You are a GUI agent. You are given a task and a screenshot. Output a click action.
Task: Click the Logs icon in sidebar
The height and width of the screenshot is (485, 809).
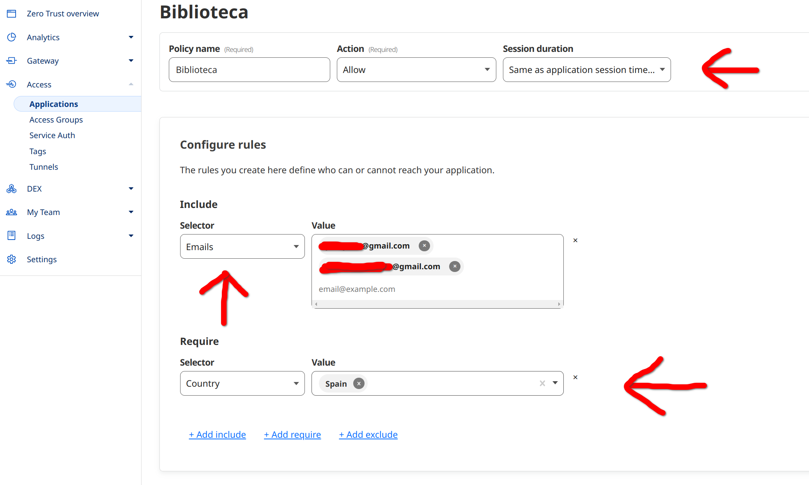point(12,236)
